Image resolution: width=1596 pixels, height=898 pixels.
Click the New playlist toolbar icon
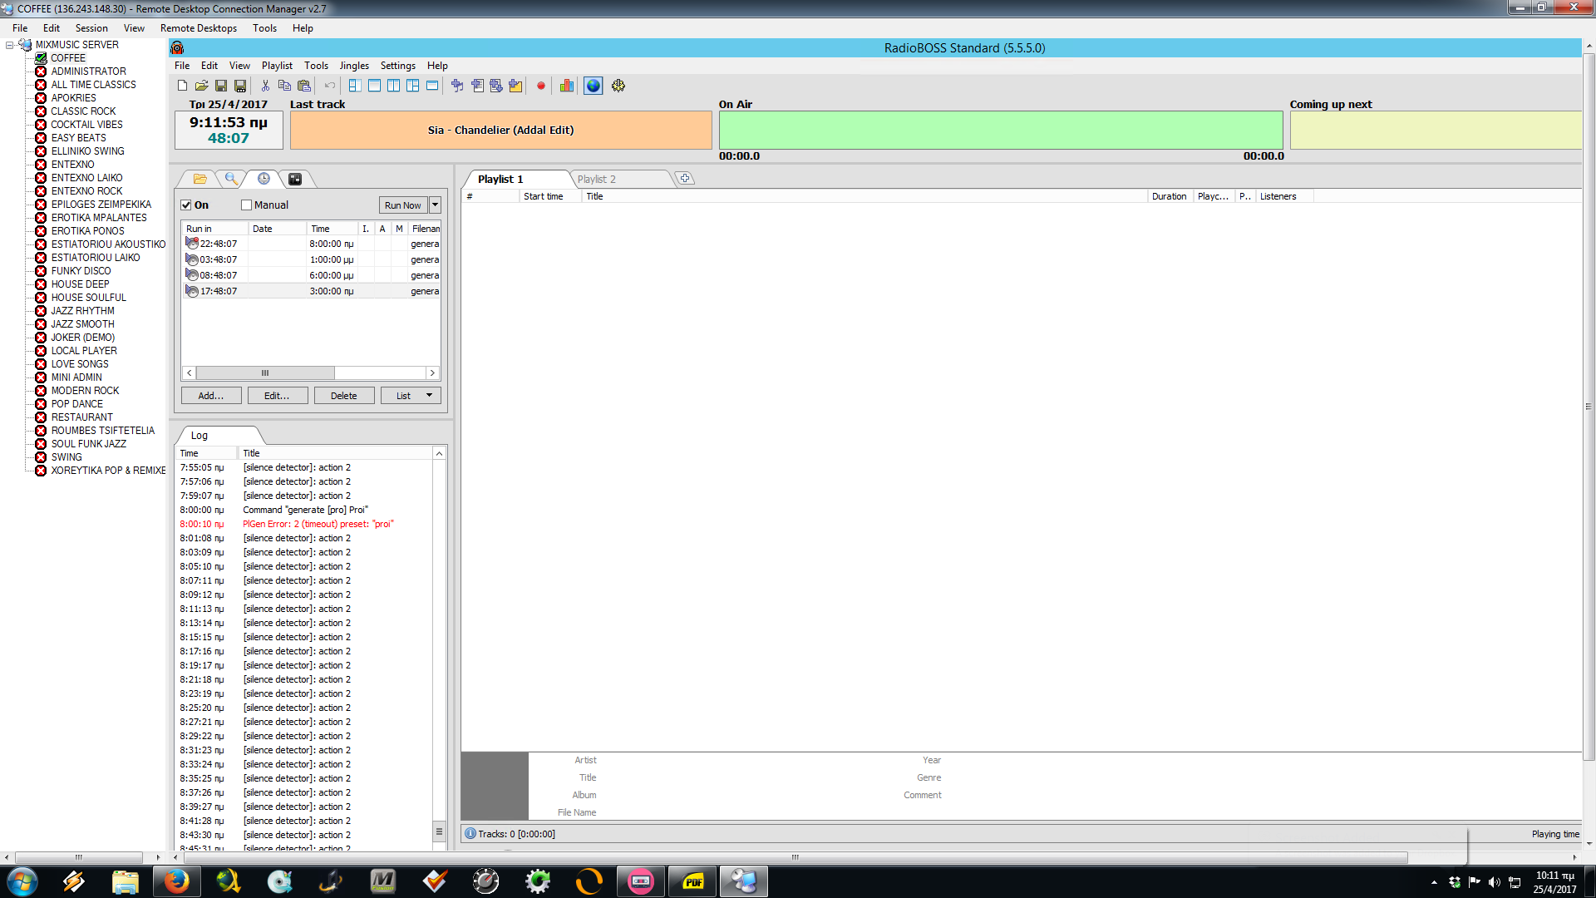(x=183, y=86)
